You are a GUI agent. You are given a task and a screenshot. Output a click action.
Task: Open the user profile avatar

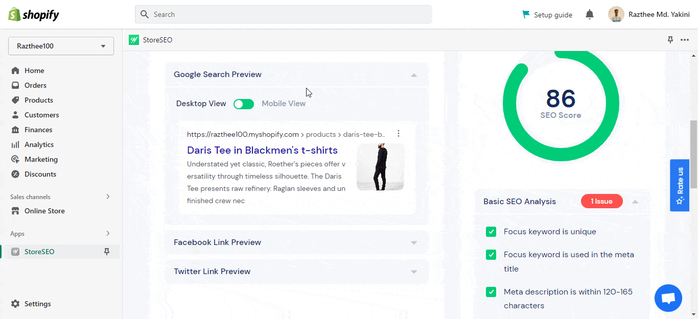pyautogui.click(x=616, y=14)
